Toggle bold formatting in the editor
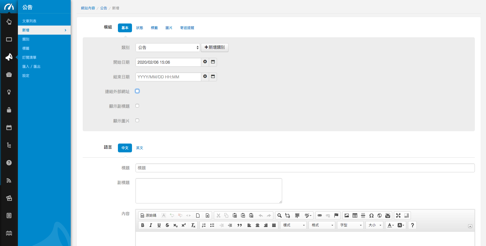Viewport: 486px width, 246px height. point(143,225)
